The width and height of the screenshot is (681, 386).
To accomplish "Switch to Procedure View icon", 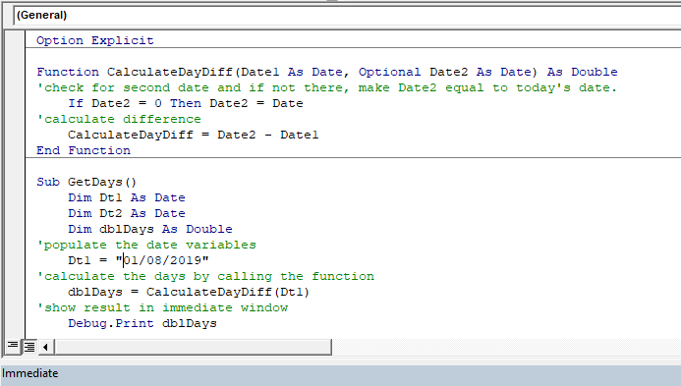I will [x=13, y=347].
